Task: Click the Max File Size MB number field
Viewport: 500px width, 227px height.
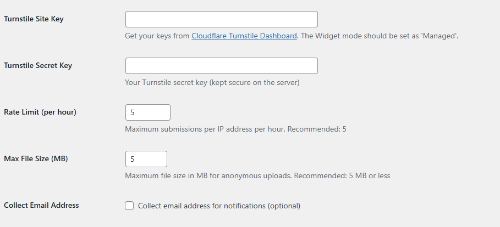Action: 146,159
